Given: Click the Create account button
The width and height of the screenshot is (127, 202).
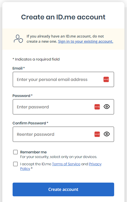Looking at the screenshot, I should click(63, 189).
